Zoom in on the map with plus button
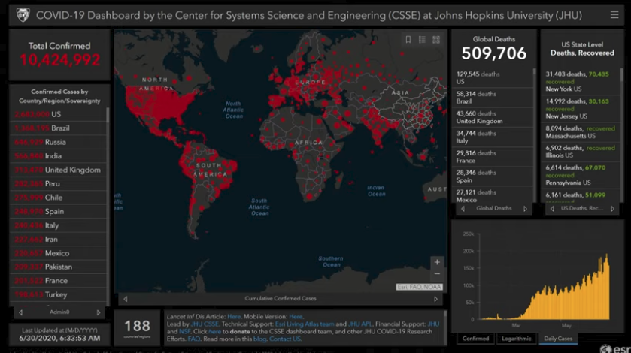 (x=437, y=262)
